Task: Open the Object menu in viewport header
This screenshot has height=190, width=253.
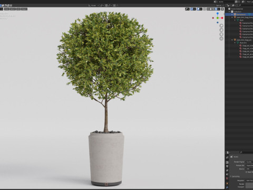Action: click(x=24, y=9)
